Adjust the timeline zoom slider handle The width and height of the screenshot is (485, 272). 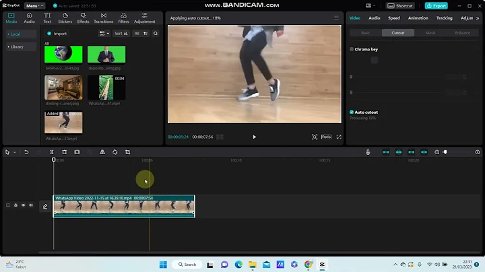[445, 152]
